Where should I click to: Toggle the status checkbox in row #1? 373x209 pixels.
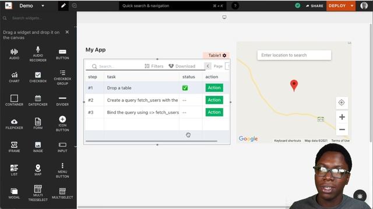185,88
